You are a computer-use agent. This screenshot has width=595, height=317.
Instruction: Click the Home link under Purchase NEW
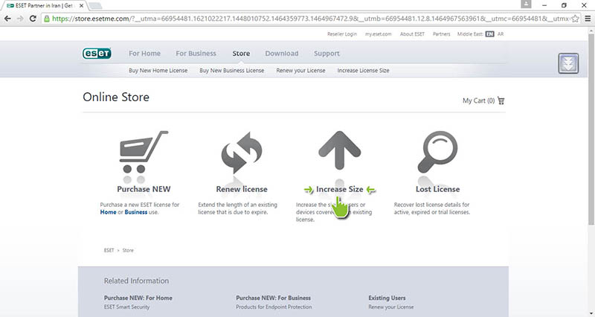pyautogui.click(x=108, y=212)
